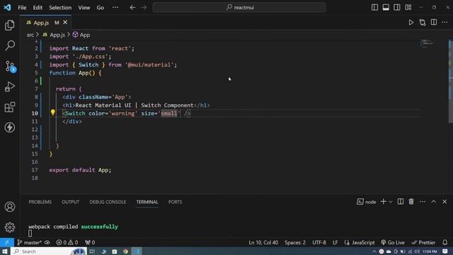Go forward with the right arrow
Viewport: 453px width, 255px height.
(144, 8)
